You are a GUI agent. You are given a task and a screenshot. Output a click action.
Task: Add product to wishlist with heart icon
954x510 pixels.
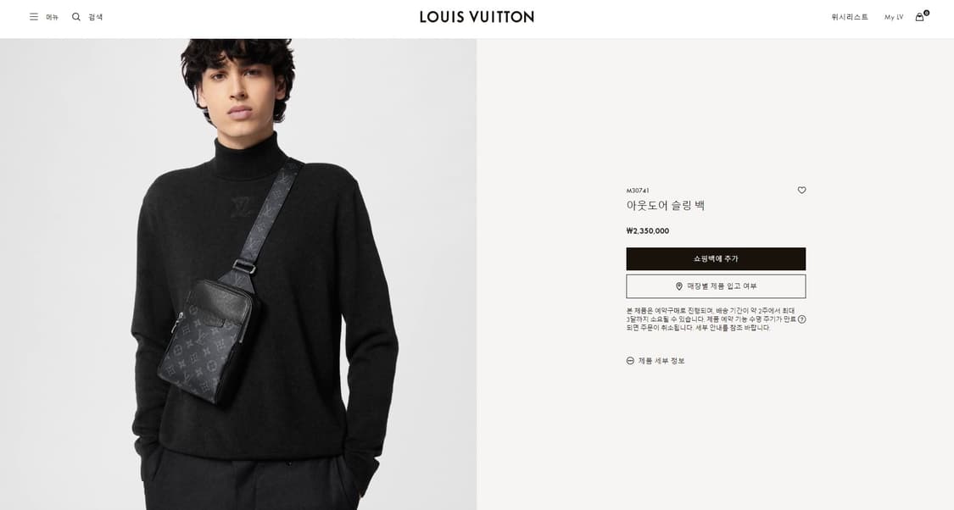[x=801, y=191]
